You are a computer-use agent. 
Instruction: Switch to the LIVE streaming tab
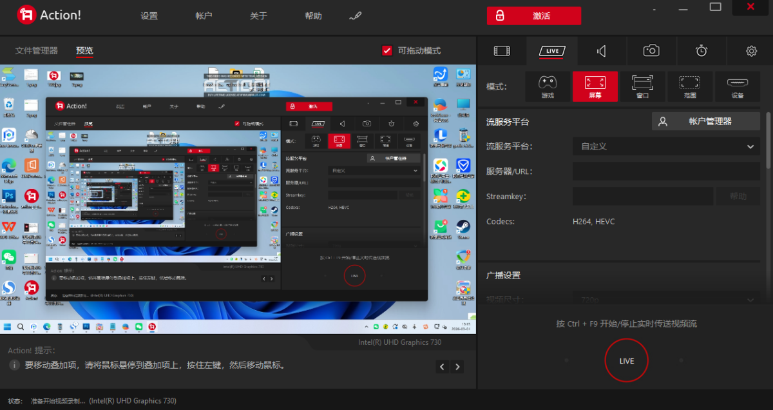click(x=552, y=51)
